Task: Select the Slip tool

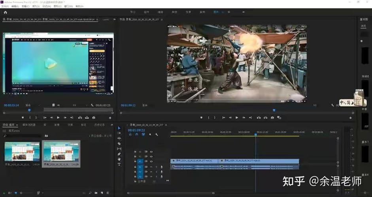Action: (119, 149)
